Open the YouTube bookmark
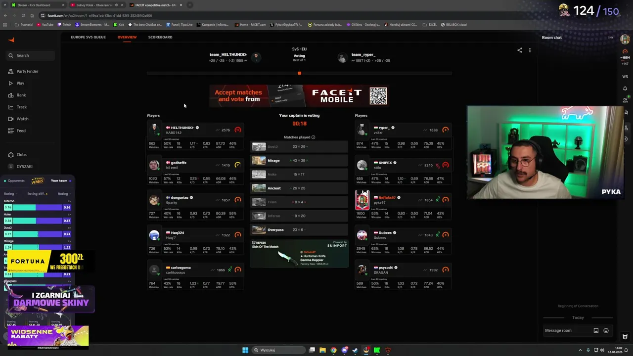 pos(45,25)
